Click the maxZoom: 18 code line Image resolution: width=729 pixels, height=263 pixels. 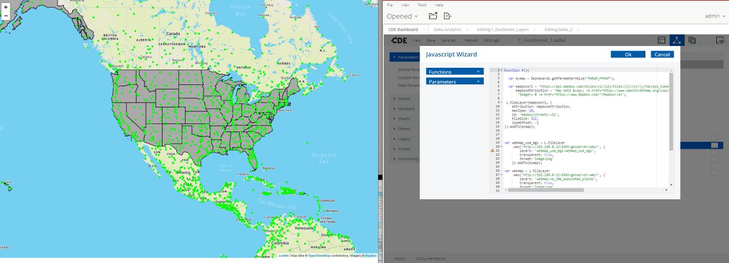[523, 110]
